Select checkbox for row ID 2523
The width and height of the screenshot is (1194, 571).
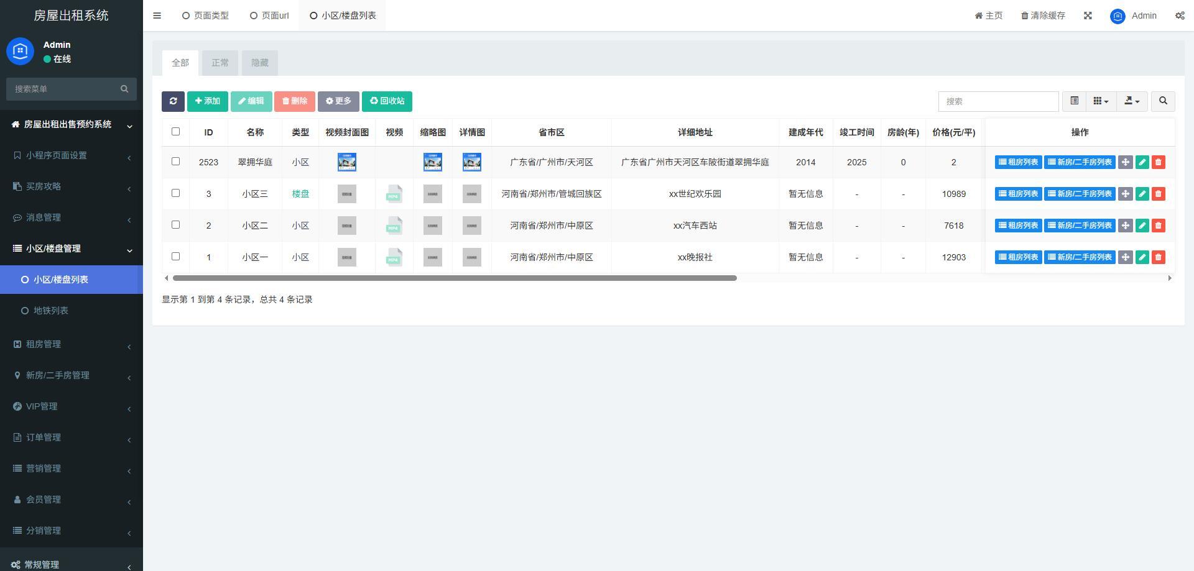[175, 162]
